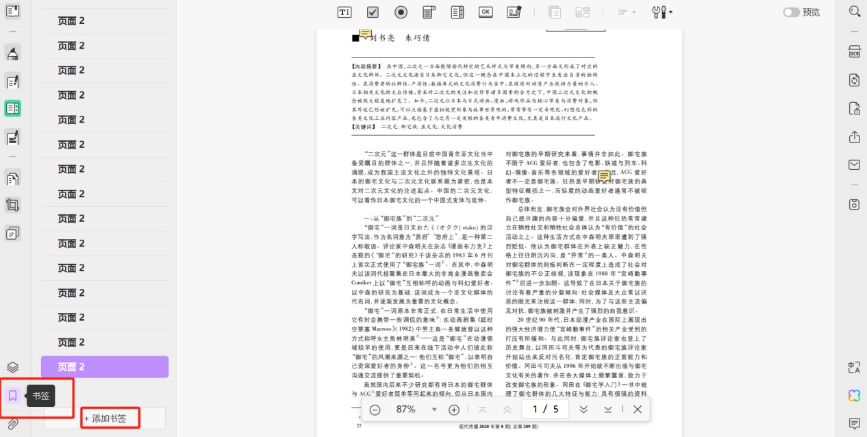This screenshot has height=437, width=867.
Task: Select the signature field tool
Action: click(x=514, y=12)
